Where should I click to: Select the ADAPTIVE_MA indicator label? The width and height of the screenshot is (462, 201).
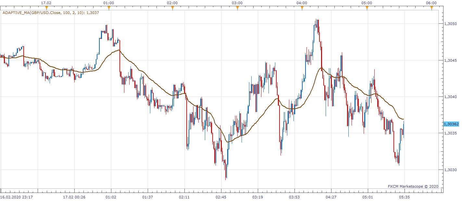pos(51,13)
